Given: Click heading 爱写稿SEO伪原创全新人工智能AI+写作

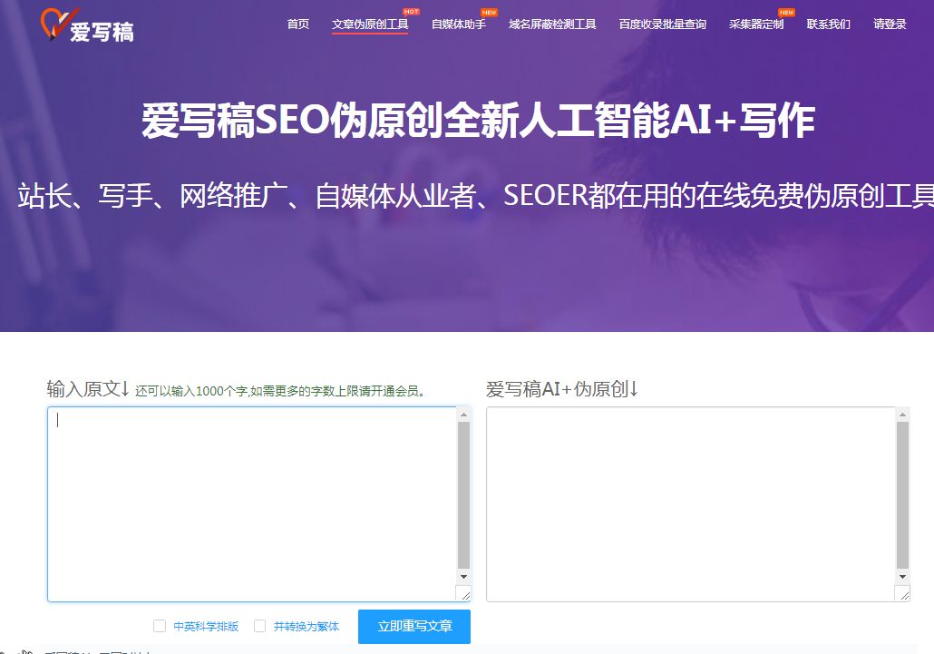Looking at the screenshot, I should pos(478,121).
